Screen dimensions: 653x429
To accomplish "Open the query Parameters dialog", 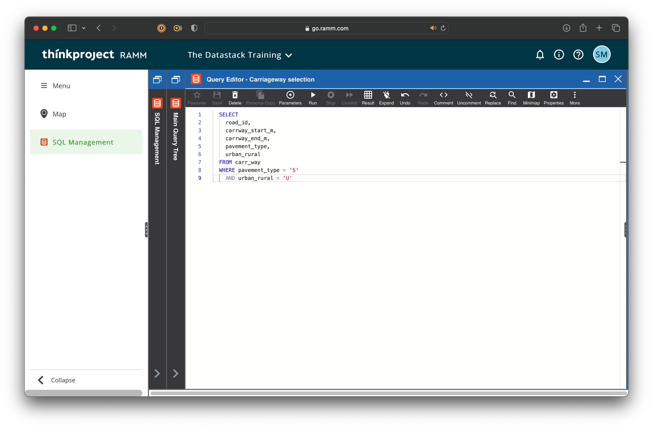I will click(x=290, y=98).
